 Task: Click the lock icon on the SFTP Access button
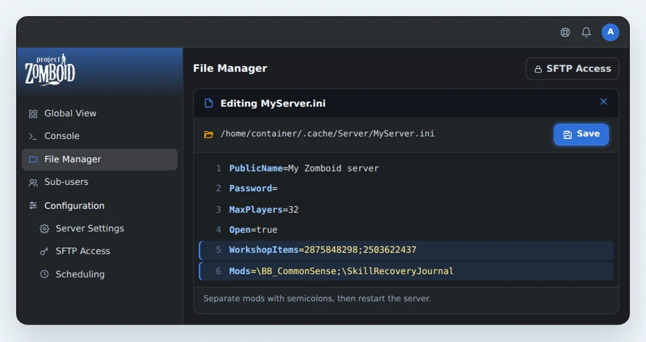pos(538,69)
